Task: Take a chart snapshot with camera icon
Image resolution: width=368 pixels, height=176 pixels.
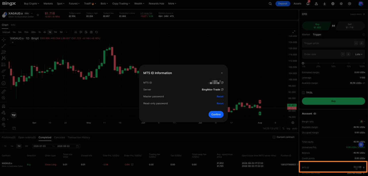Action: coord(91,32)
